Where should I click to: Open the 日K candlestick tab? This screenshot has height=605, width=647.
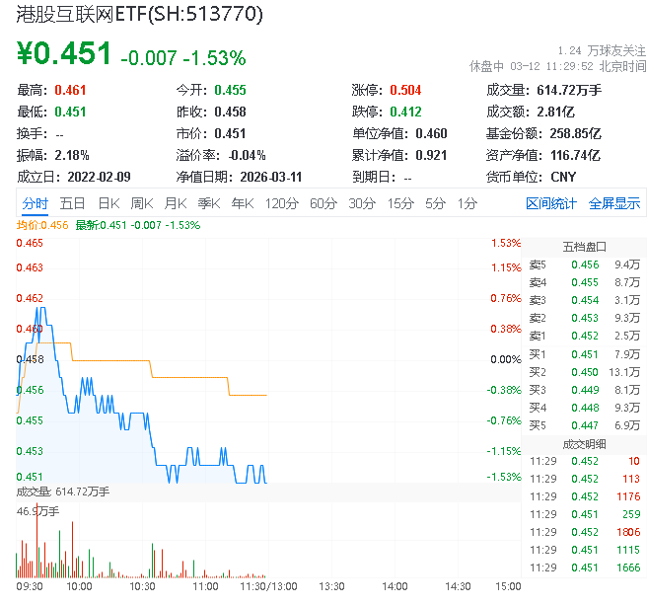pos(108,203)
